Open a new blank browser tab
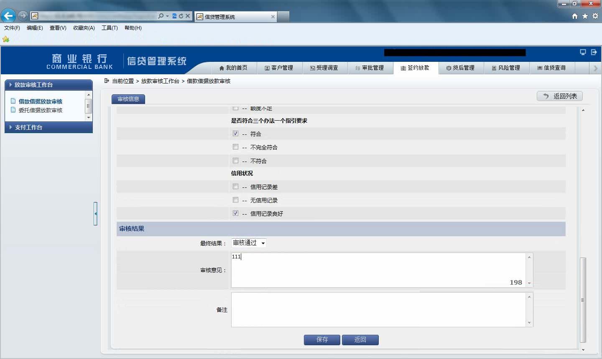 pos(283,17)
